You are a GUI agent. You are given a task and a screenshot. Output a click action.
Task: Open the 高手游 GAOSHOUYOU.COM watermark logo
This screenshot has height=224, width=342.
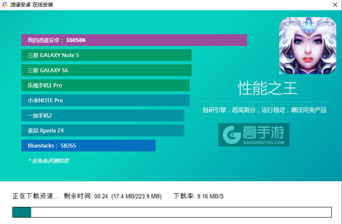tap(254, 135)
